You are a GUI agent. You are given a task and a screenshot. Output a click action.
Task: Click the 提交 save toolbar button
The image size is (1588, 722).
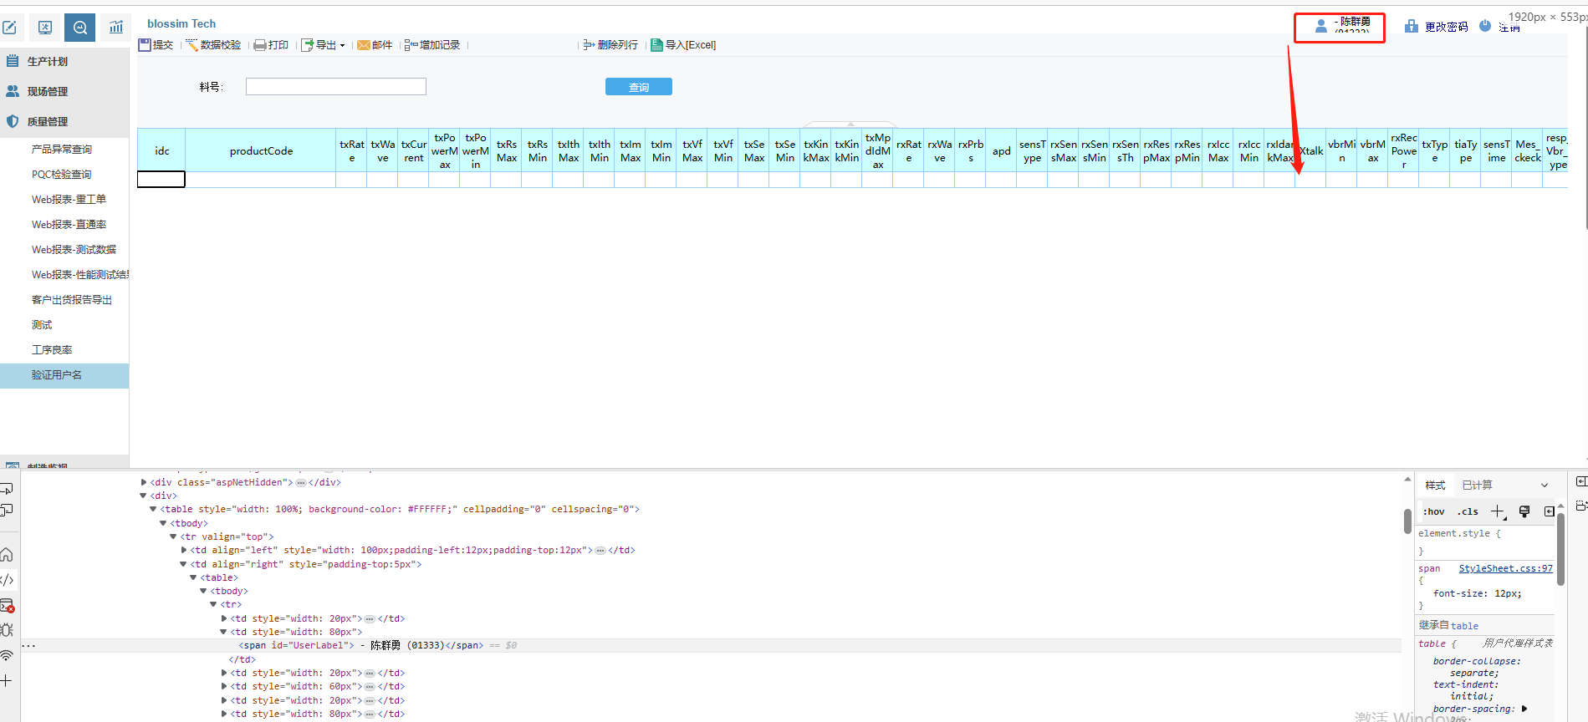click(156, 45)
